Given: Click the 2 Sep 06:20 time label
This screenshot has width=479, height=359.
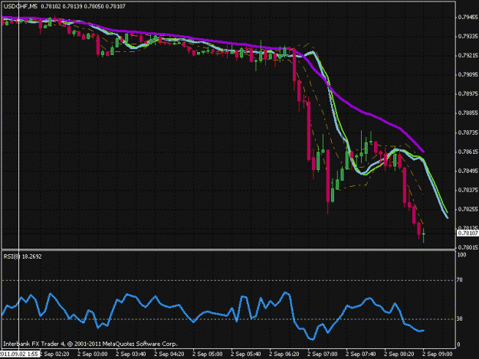Looking at the screenshot, I should click(284, 354).
